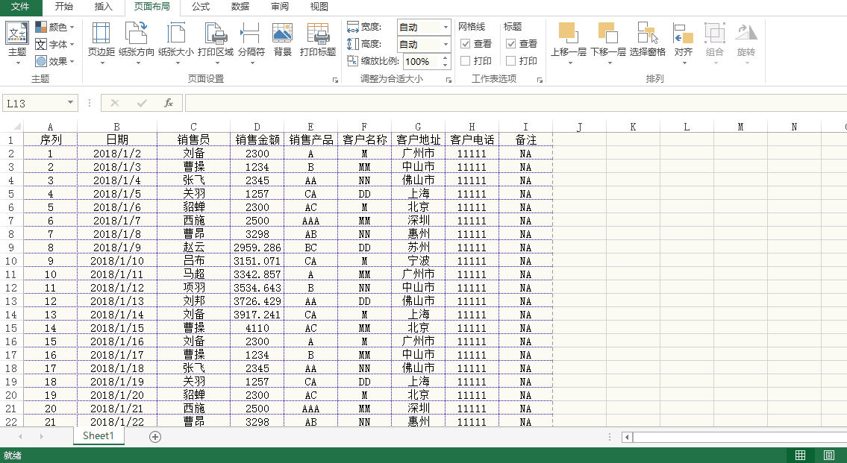Select the Sheet1 worksheet tab
Screen dimensions: 847x463
(x=99, y=436)
